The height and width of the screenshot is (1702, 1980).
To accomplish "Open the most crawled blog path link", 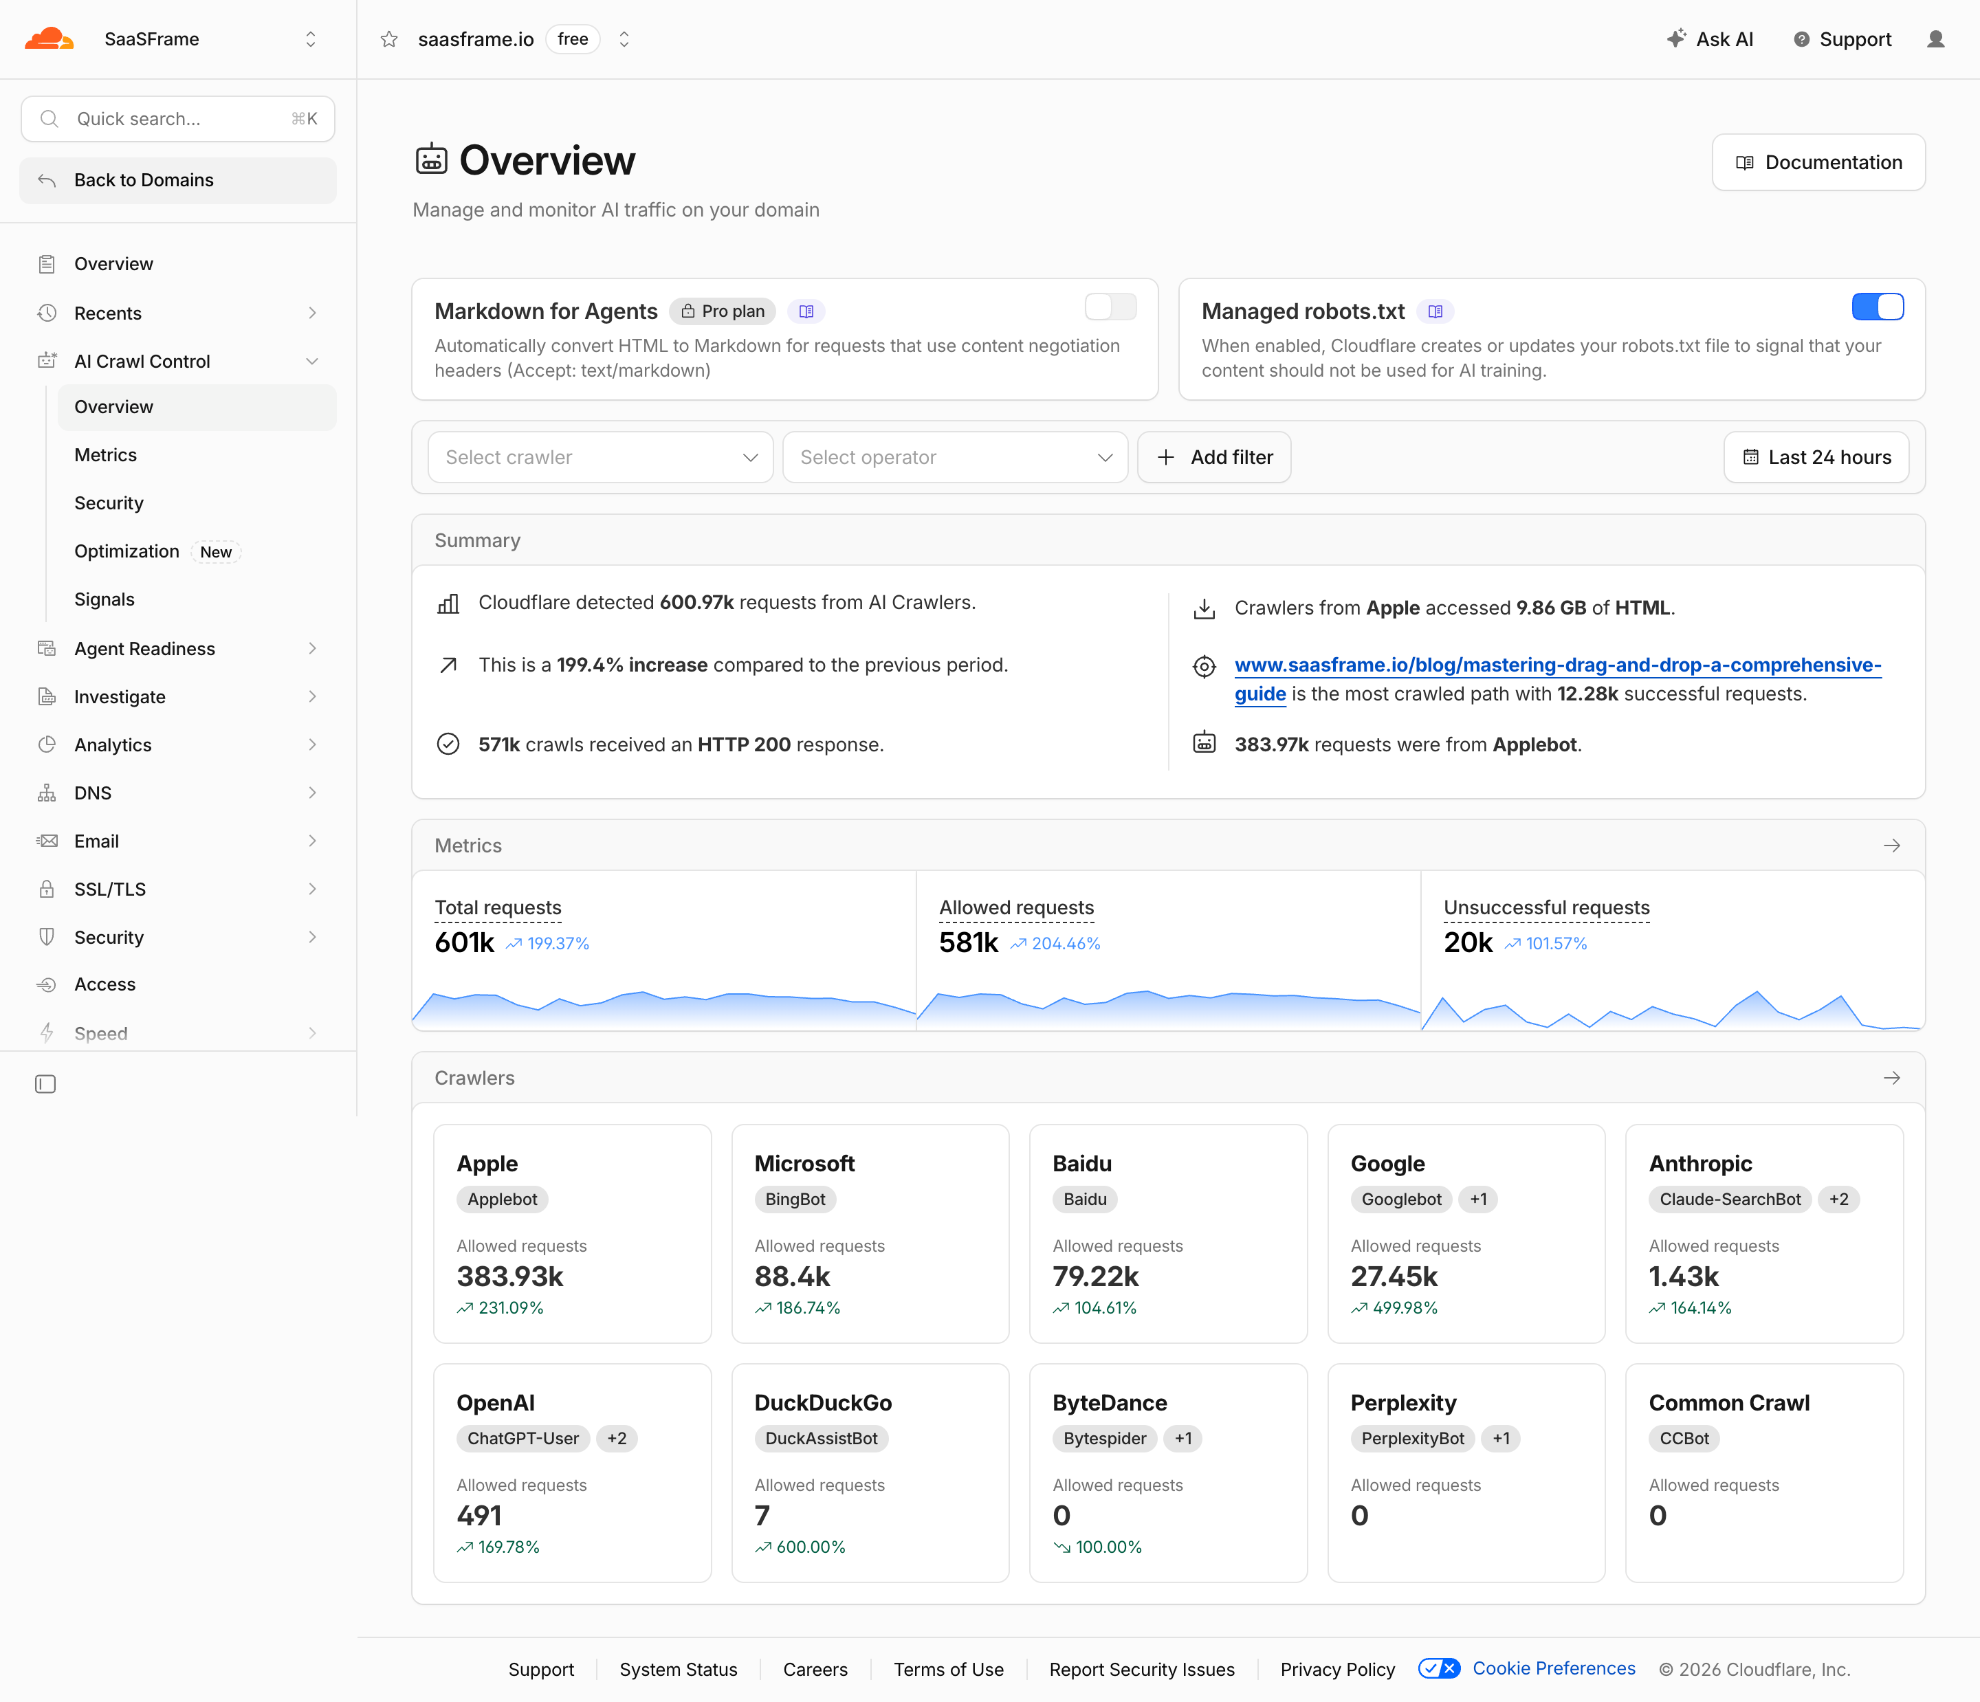I will coord(1558,678).
